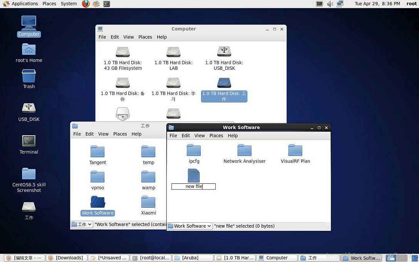
Task: Select the LAB hard disk icon
Action: click(173, 59)
